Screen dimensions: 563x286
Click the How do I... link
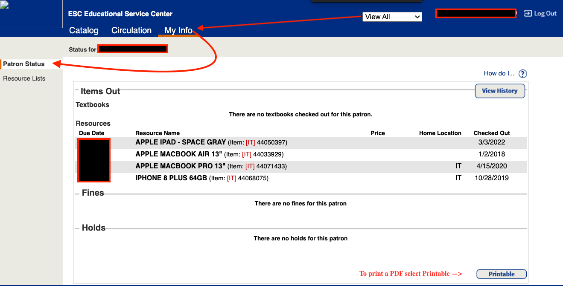(x=499, y=73)
